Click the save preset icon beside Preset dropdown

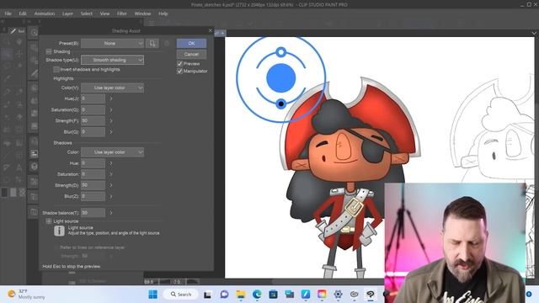pos(152,43)
